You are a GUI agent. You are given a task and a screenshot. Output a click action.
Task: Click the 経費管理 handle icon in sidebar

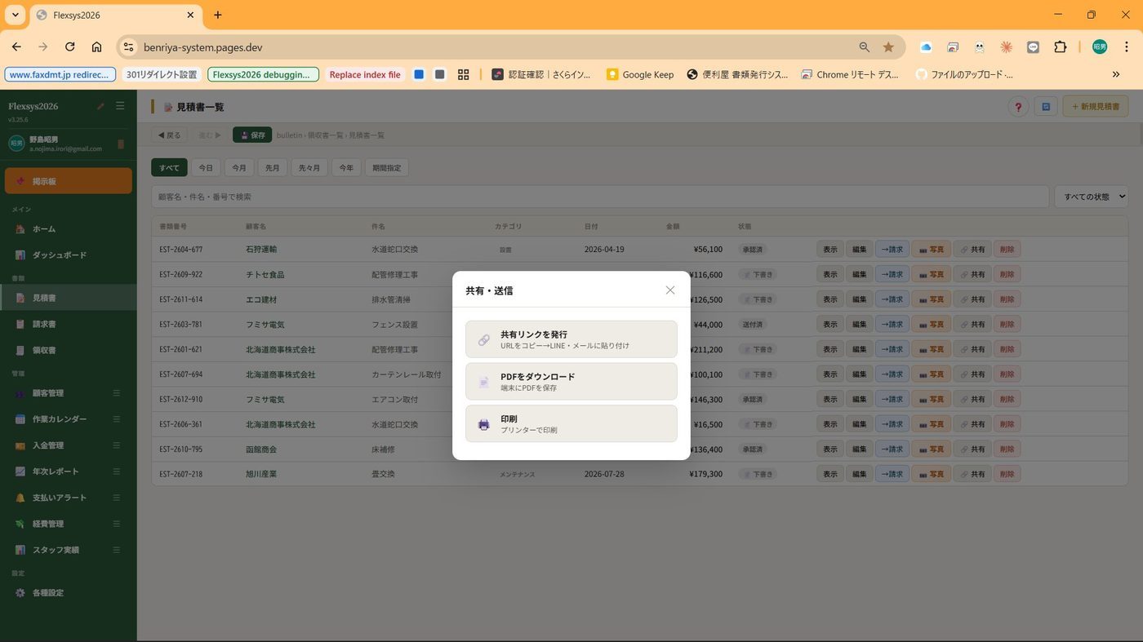pyautogui.click(x=116, y=524)
